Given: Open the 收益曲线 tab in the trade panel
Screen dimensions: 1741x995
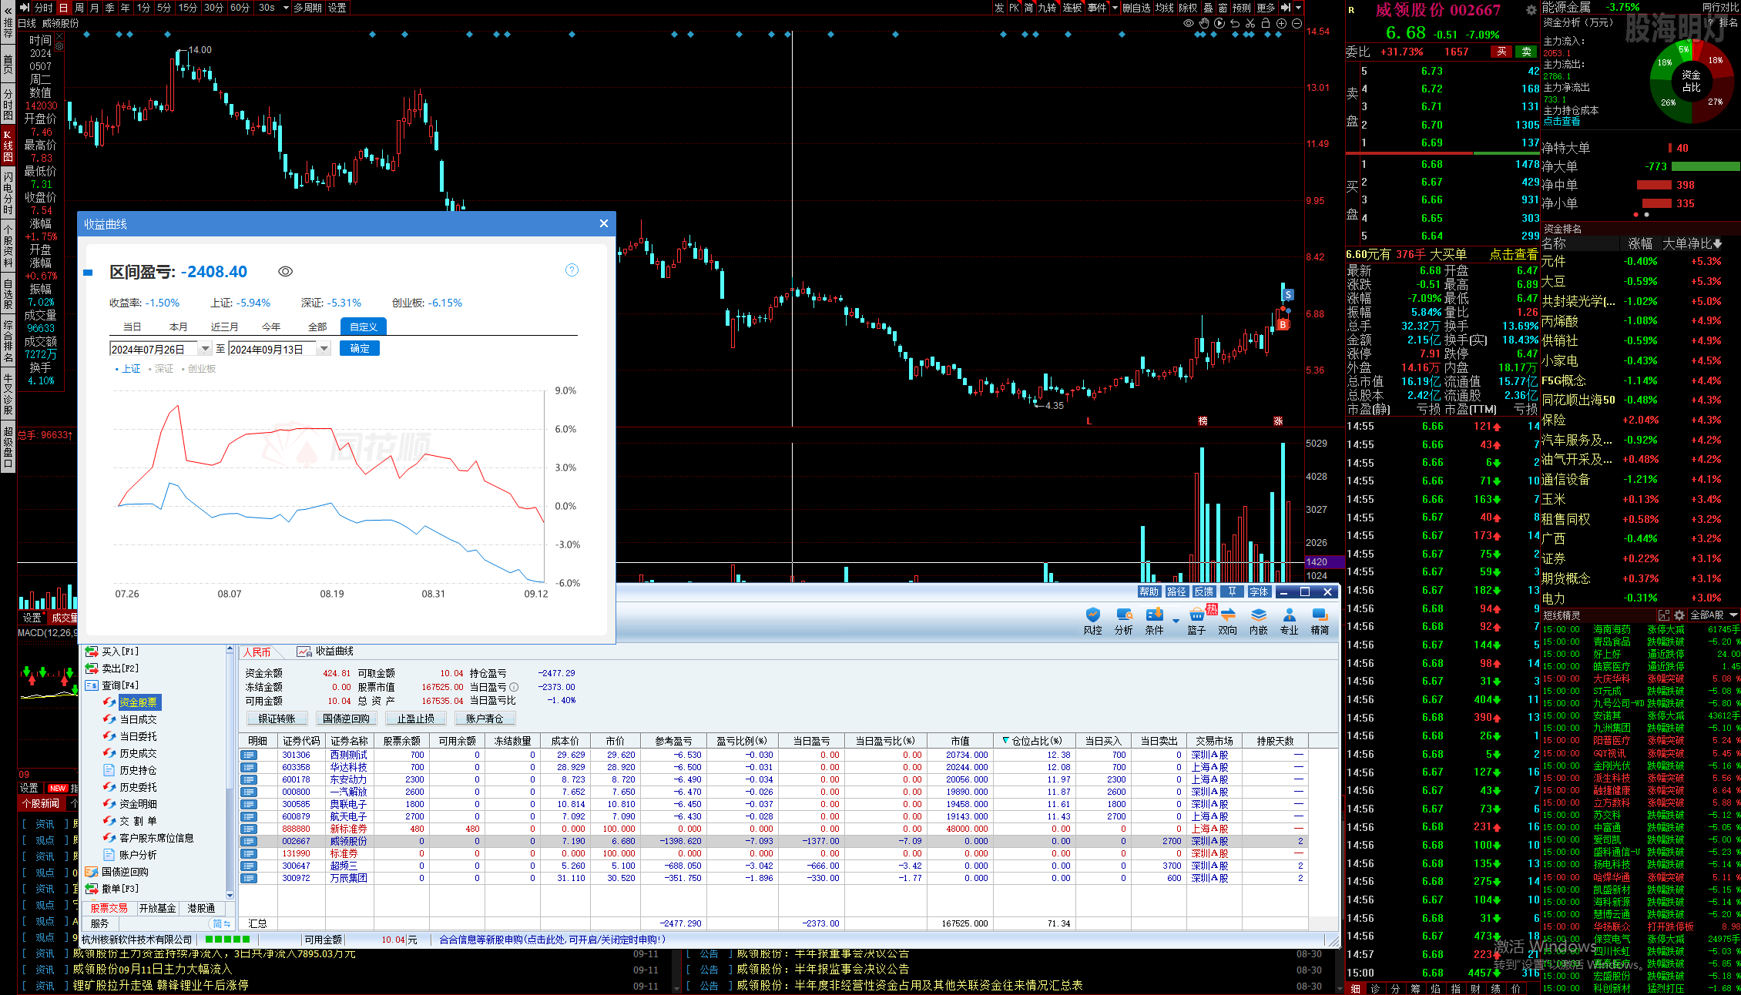Looking at the screenshot, I should click(x=325, y=652).
